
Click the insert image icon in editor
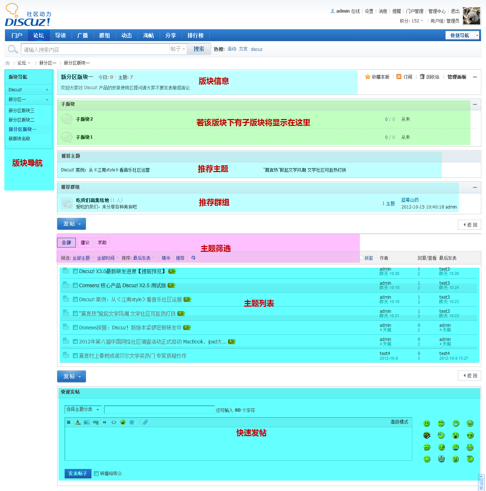tap(87, 422)
